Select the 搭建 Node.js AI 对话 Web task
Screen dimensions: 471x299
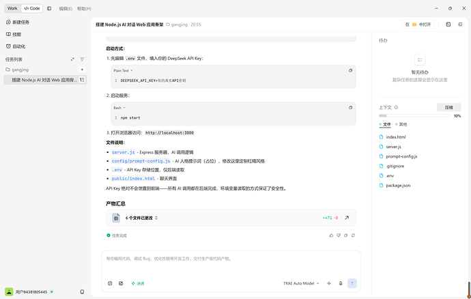(45, 80)
